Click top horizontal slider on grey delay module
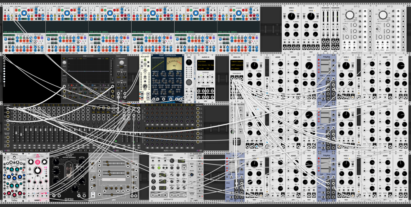 (114, 162)
